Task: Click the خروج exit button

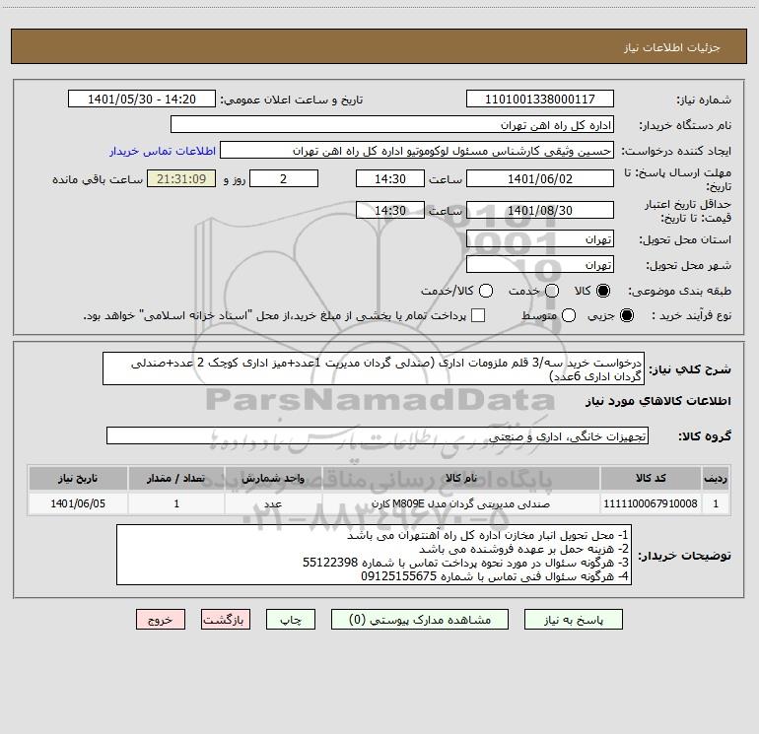Action: 161,620
